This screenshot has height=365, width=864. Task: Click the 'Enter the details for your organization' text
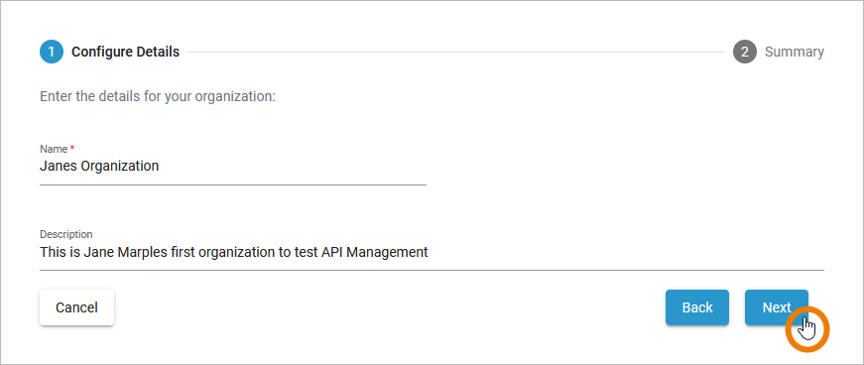click(x=158, y=97)
